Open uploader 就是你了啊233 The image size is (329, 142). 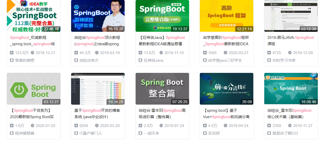tap(285, 133)
